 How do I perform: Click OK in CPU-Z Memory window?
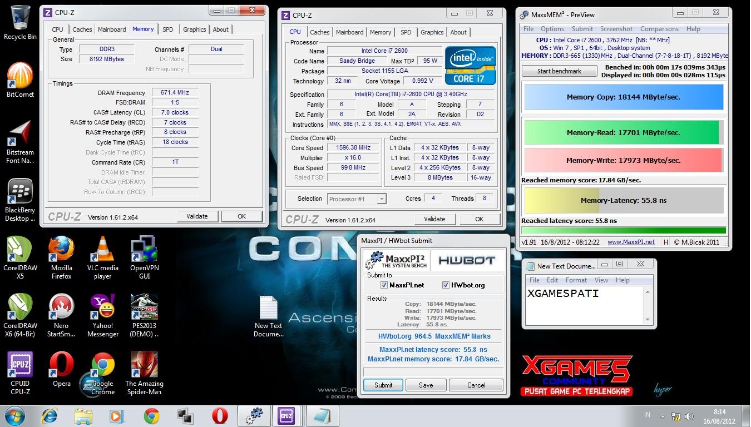tap(241, 216)
